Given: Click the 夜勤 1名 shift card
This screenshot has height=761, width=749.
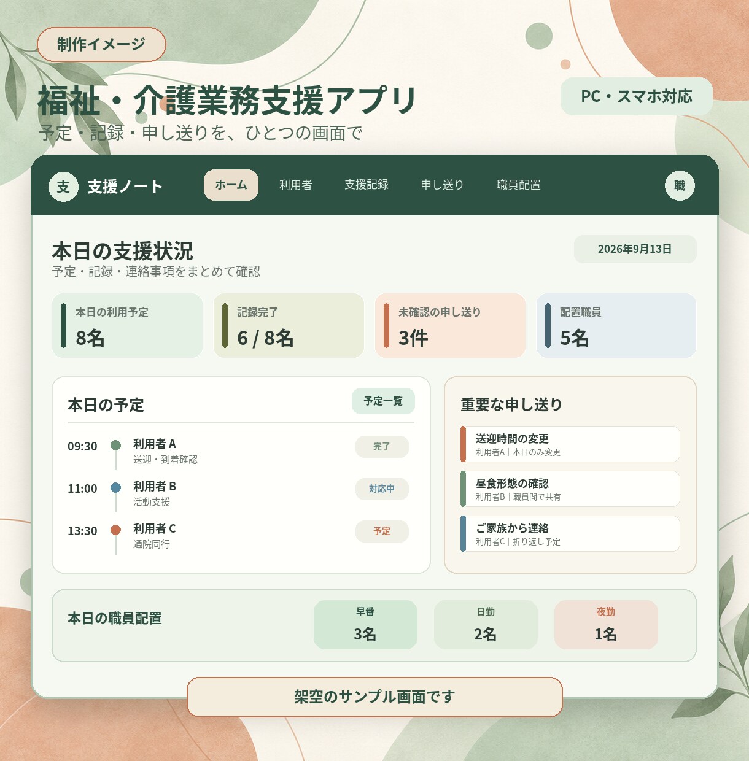Looking at the screenshot, I should pos(606,625).
